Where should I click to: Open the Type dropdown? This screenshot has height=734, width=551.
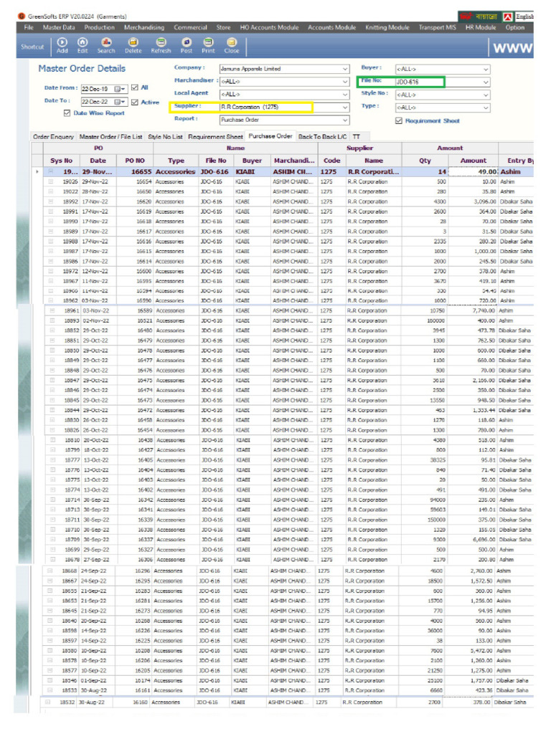(x=486, y=108)
